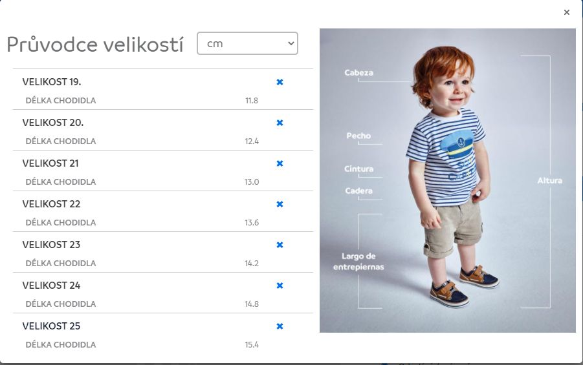Select the VELIKOST 19. size header
The width and height of the screenshot is (583, 365).
click(x=52, y=82)
